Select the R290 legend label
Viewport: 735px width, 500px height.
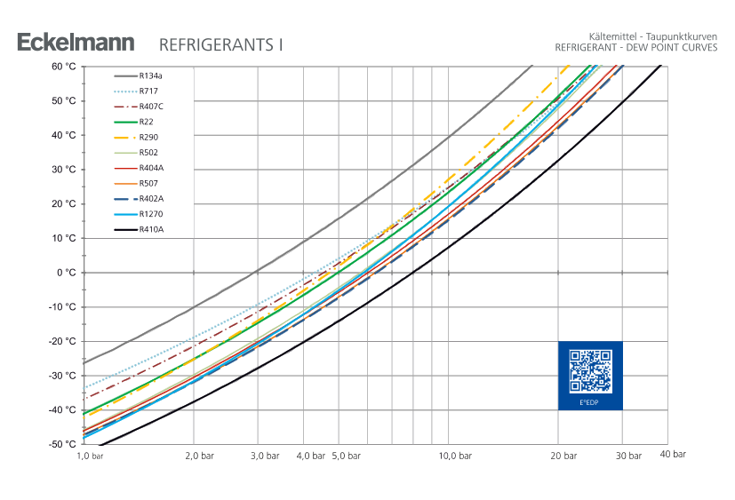pyautogui.click(x=149, y=137)
